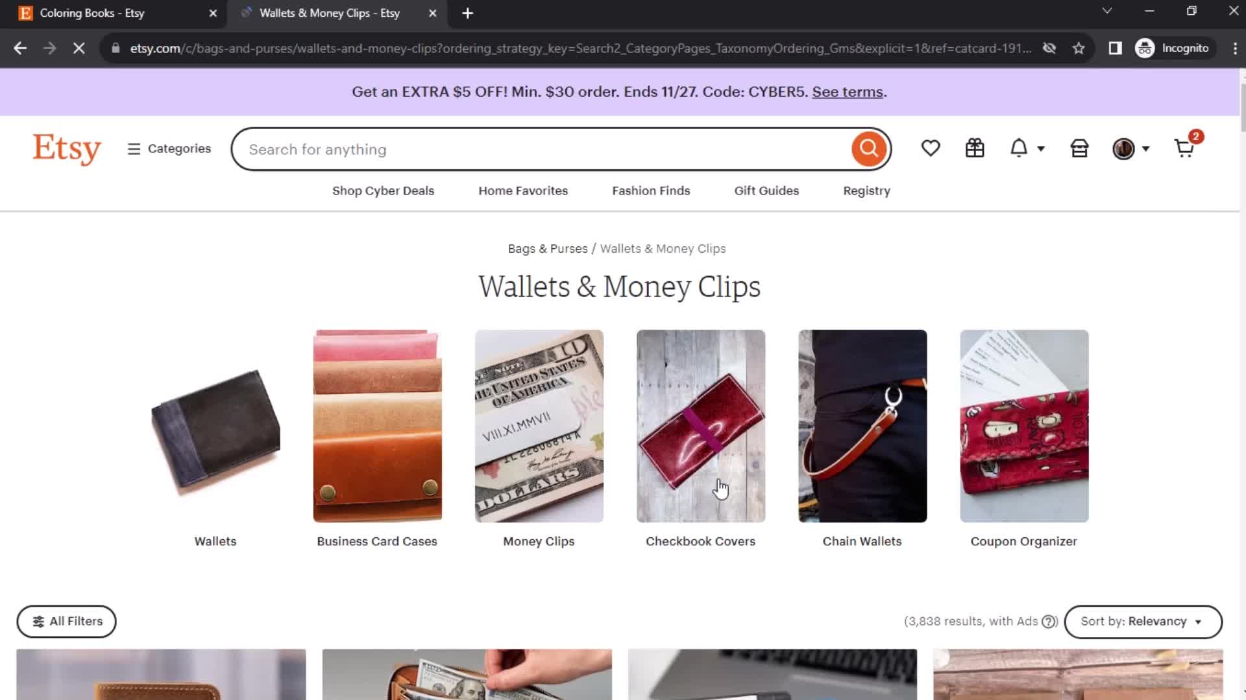
Task: Open the gift icon menu
Action: pyautogui.click(x=975, y=148)
